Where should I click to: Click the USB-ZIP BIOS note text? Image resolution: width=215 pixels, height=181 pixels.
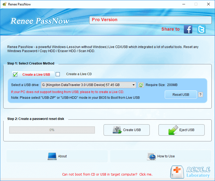point(75,98)
